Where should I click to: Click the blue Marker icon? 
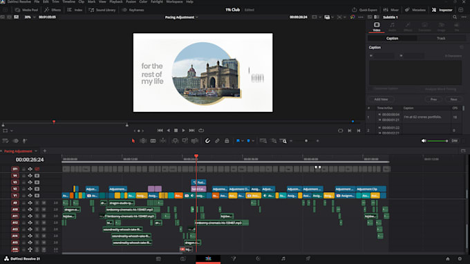248,141
